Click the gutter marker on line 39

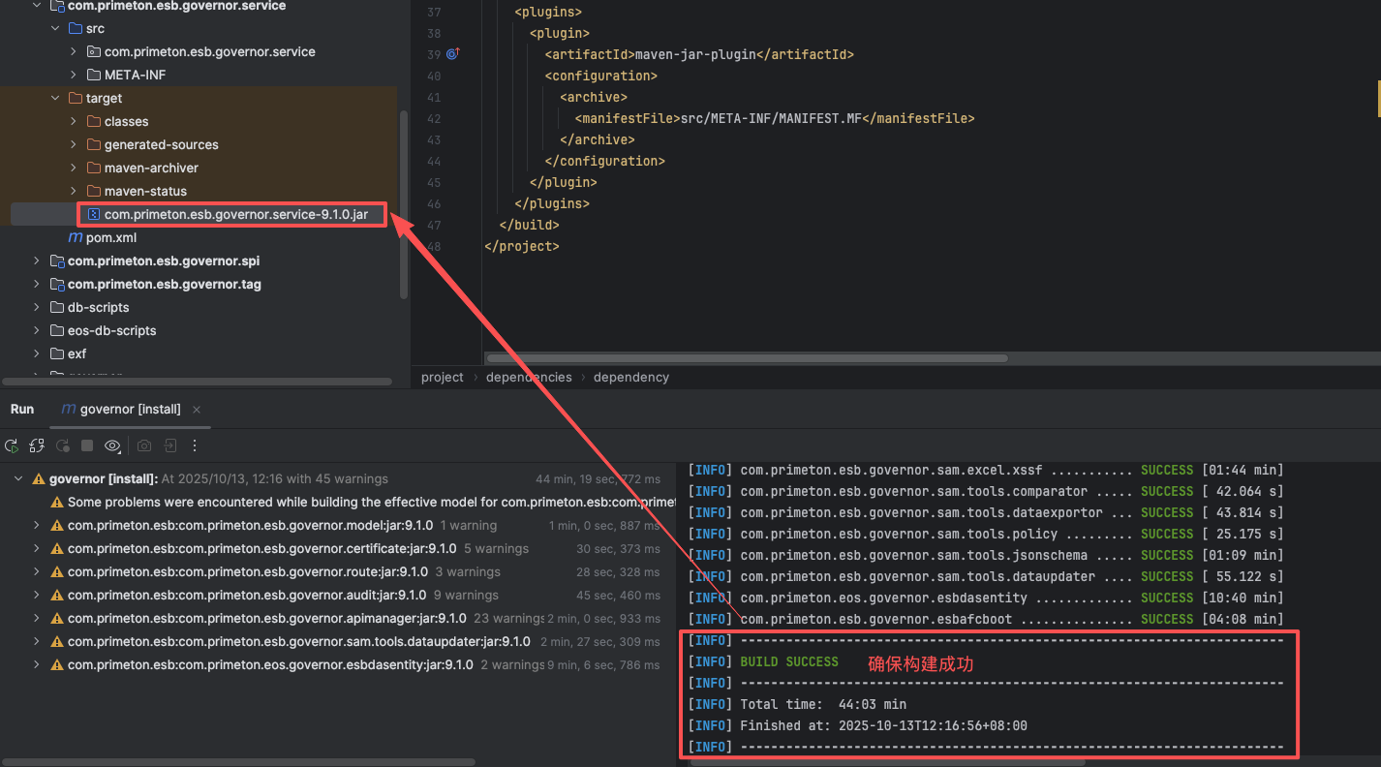(451, 54)
